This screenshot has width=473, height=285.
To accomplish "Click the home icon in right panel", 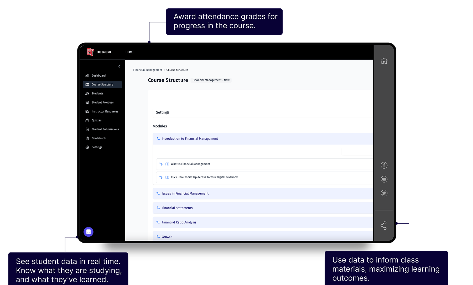I will pyautogui.click(x=384, y=61).
